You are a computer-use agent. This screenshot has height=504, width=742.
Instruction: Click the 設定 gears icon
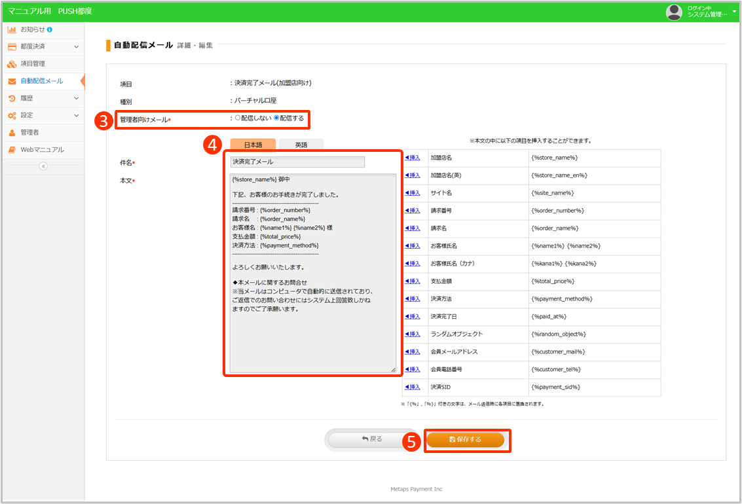12,115
